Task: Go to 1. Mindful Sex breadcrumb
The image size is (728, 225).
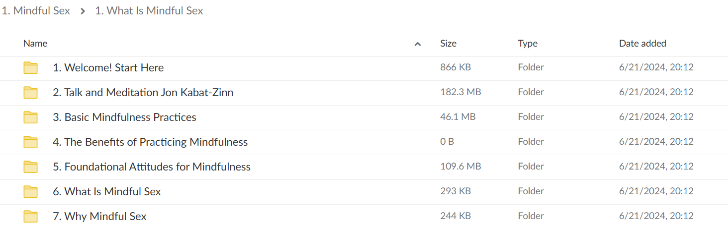Action: coord(35,11)
